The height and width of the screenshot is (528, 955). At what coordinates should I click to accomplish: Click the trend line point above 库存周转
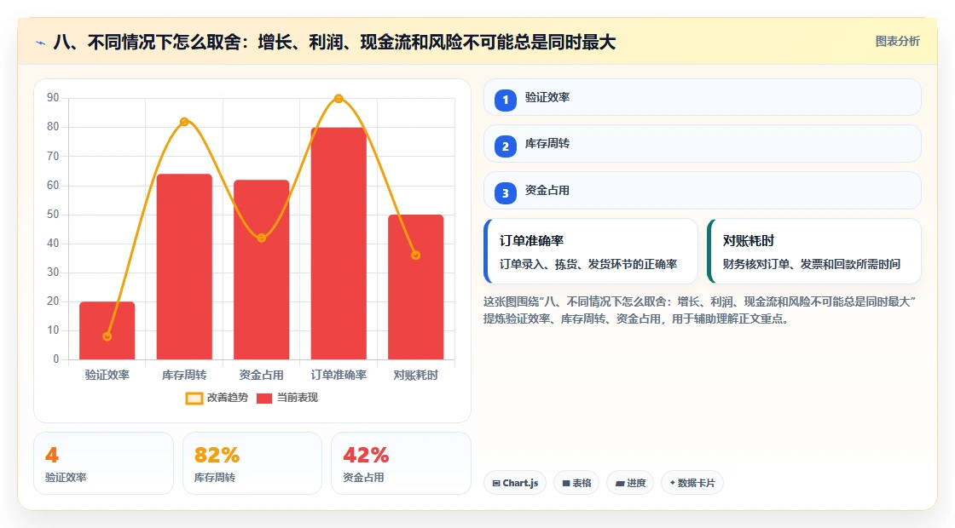pos(184,122)
